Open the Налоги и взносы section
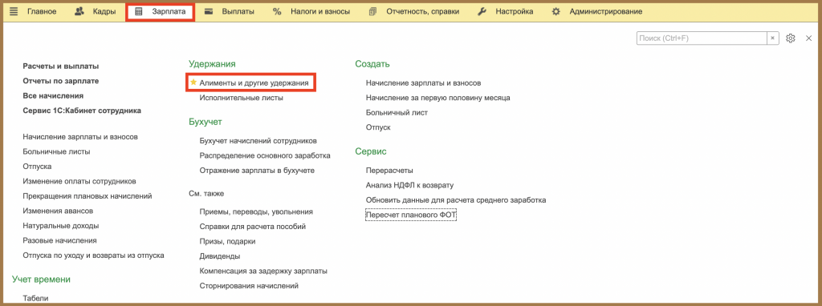 click(320, 11)
